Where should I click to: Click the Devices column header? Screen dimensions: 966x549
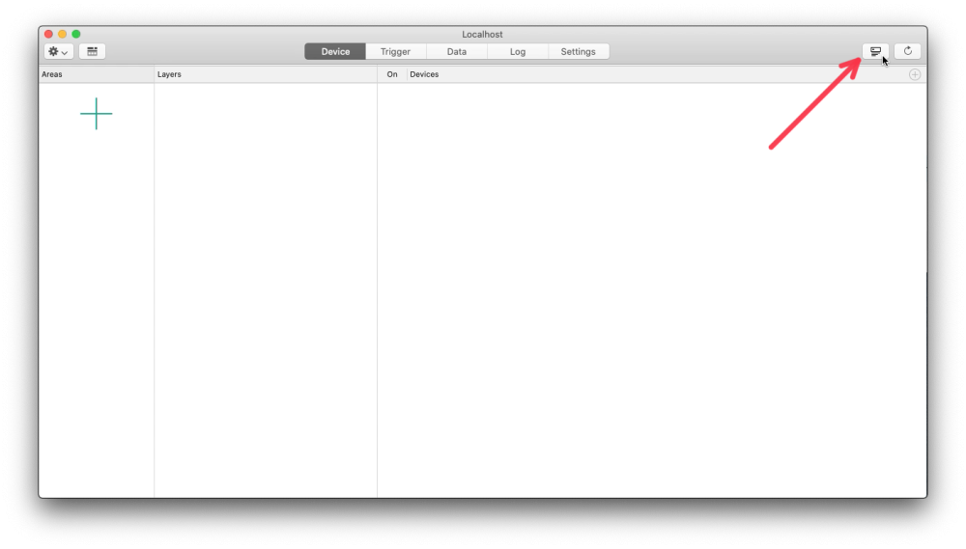(424, 74)
